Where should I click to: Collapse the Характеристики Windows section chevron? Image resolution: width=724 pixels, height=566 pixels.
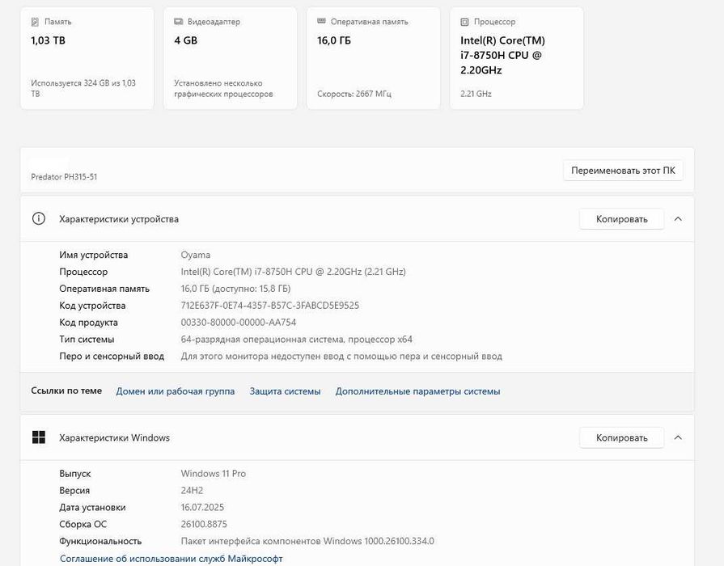(x=678, y=437)
